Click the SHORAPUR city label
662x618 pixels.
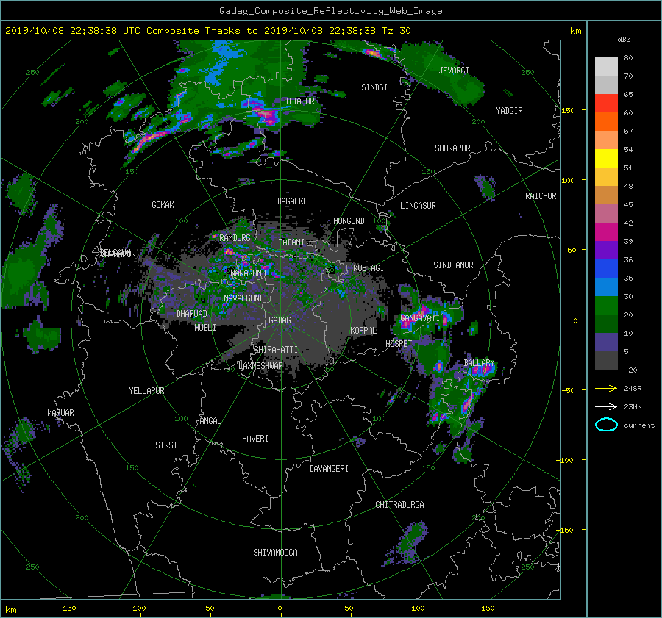click(x=452, y=148)
